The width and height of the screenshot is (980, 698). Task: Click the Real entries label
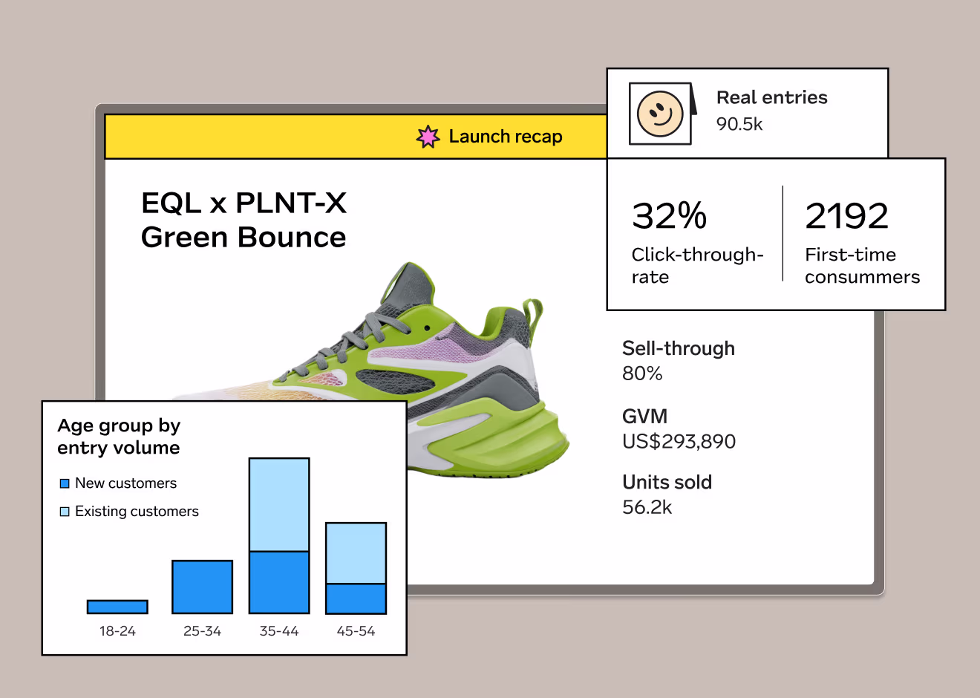(x=772, y=97)
